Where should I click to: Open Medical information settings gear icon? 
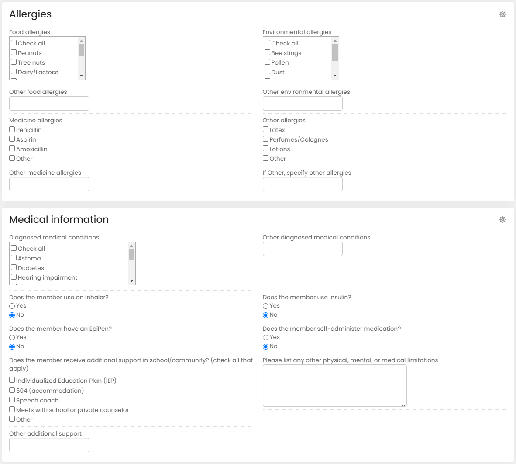[x=502, y=220]
